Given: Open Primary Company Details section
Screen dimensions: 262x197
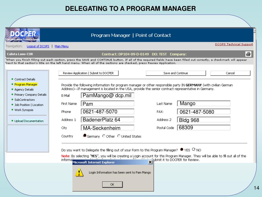Looking at the screenshot, I should [x=30, y=95].
